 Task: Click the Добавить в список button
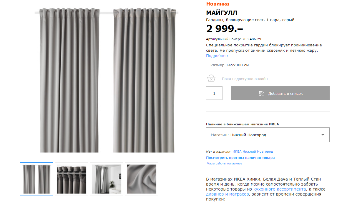pos(280,93)
